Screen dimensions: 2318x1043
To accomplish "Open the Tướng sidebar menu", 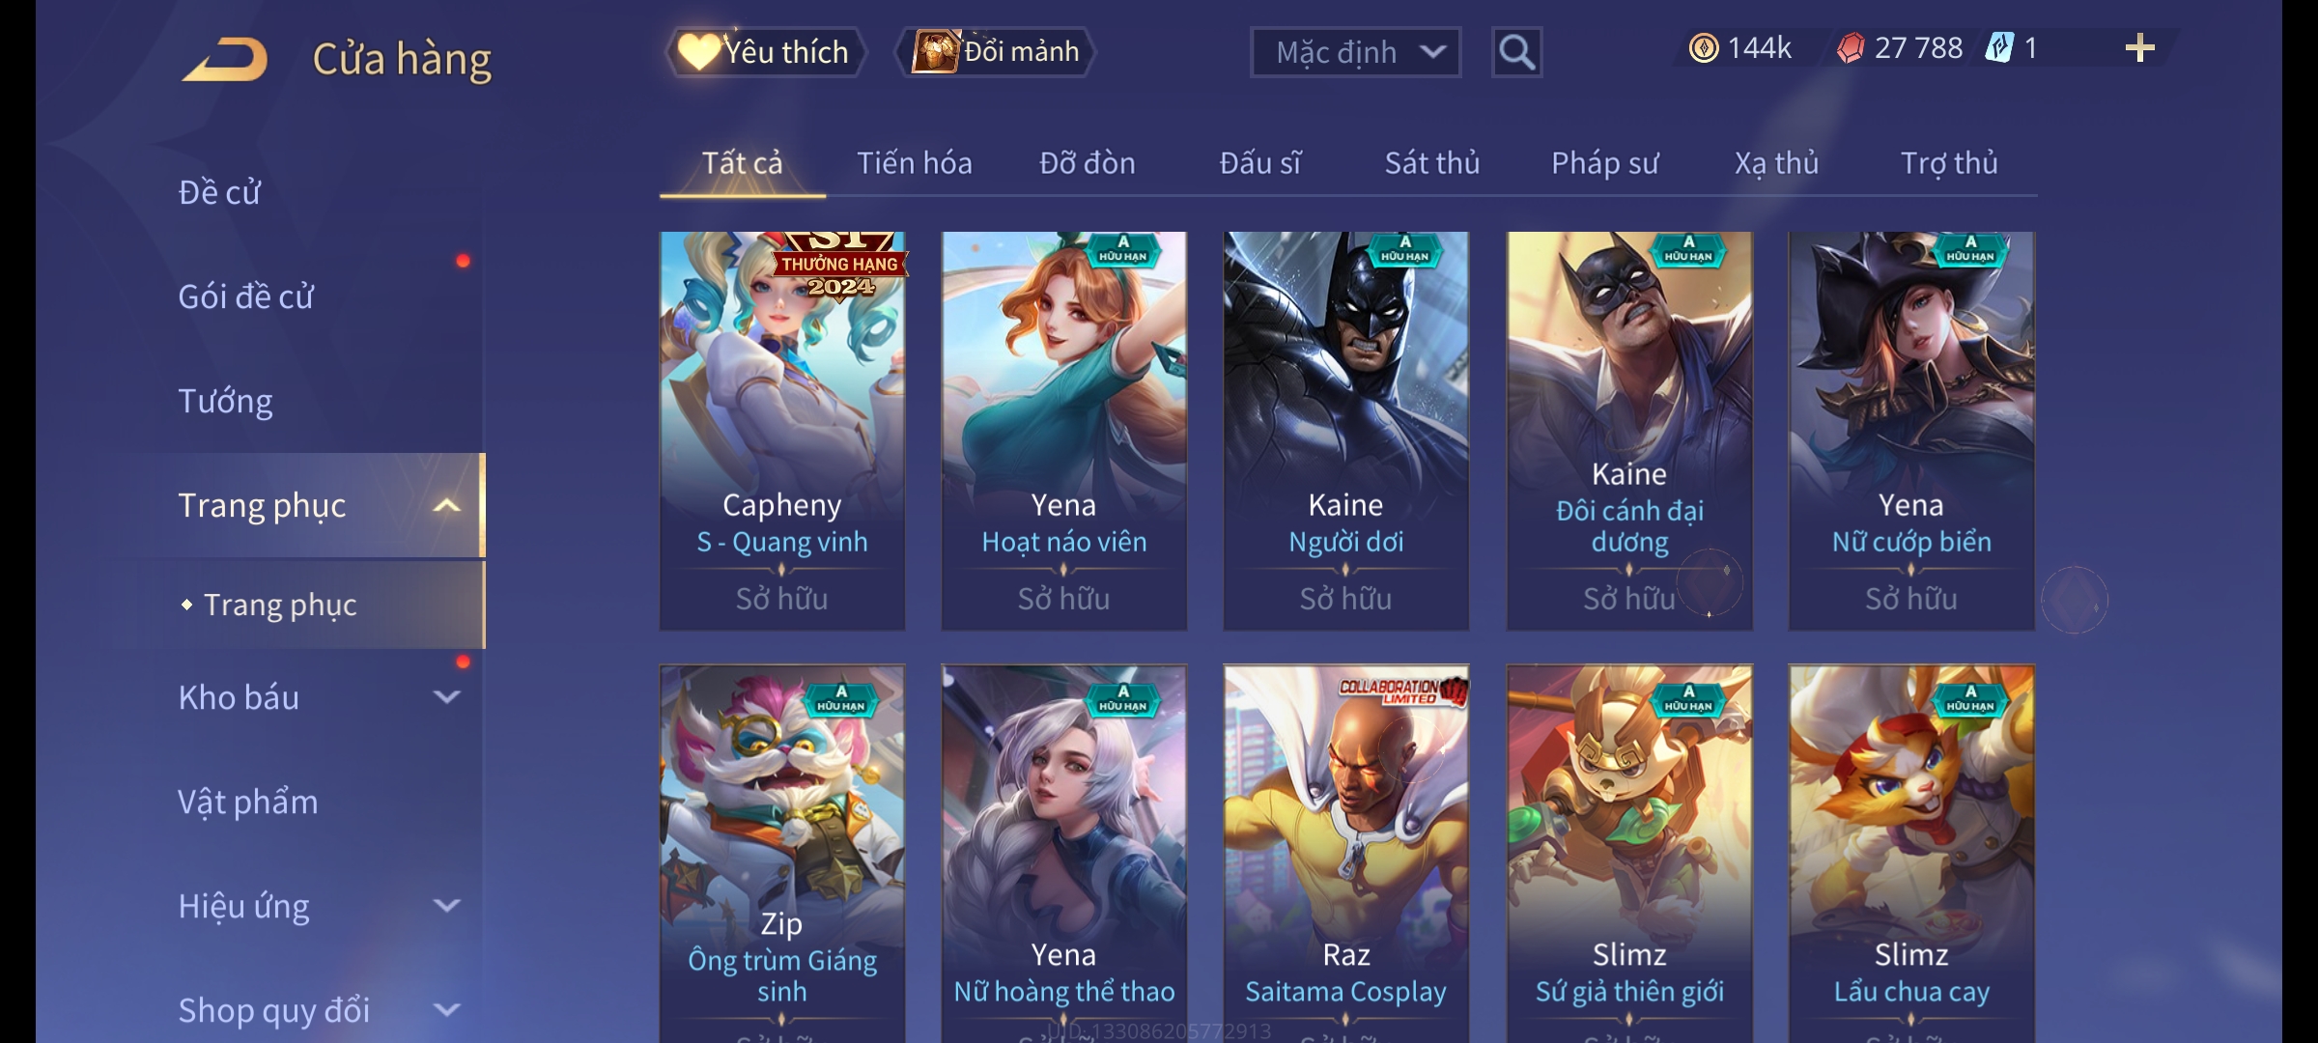I will (225, 401).
